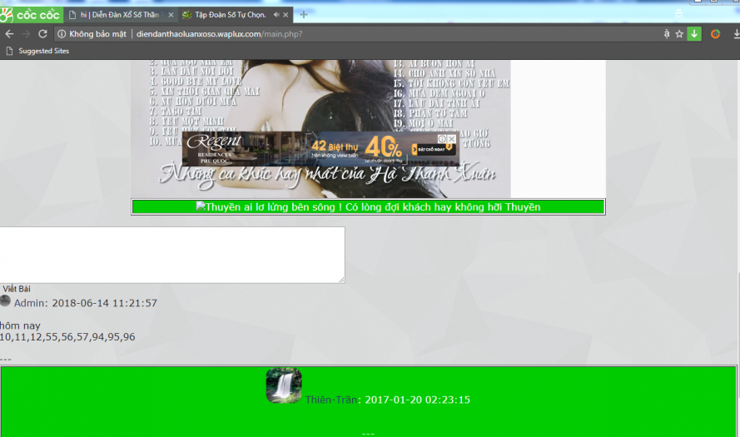Bookmark this page with the star icon

coord(679,34)
